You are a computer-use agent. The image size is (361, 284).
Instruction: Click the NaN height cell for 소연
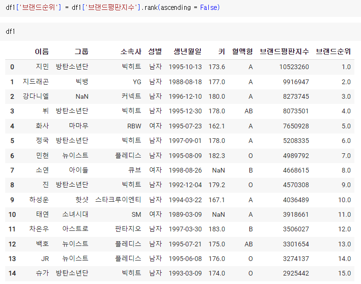pos(219,170)
